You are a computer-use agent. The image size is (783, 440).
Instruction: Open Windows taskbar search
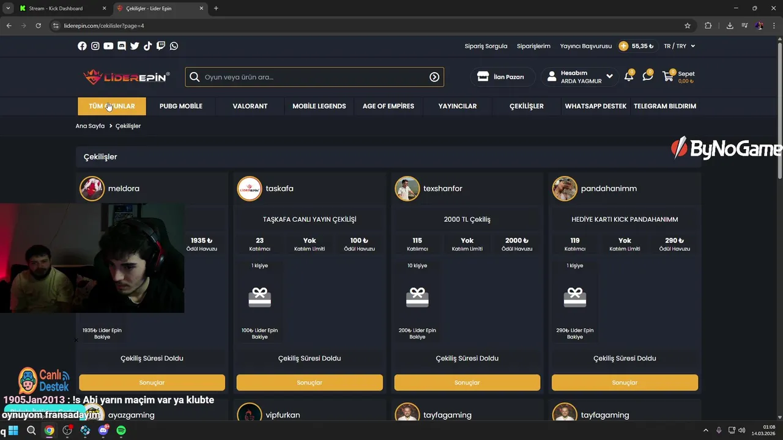pos(31,430)
